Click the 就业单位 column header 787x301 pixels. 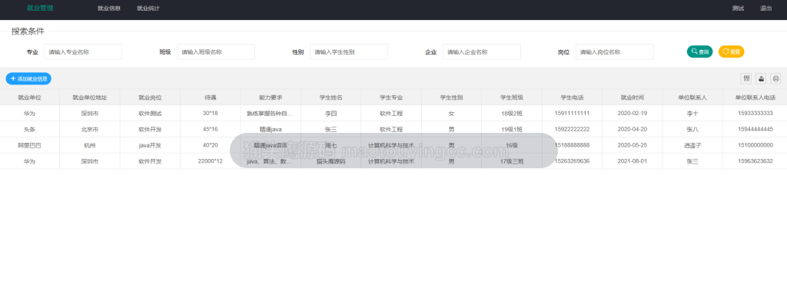(x=30, y=98)
